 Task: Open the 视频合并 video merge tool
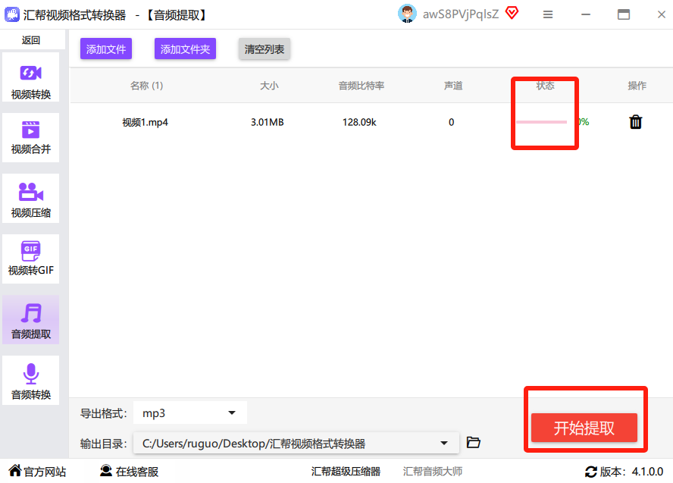click(x=31, y=138)
